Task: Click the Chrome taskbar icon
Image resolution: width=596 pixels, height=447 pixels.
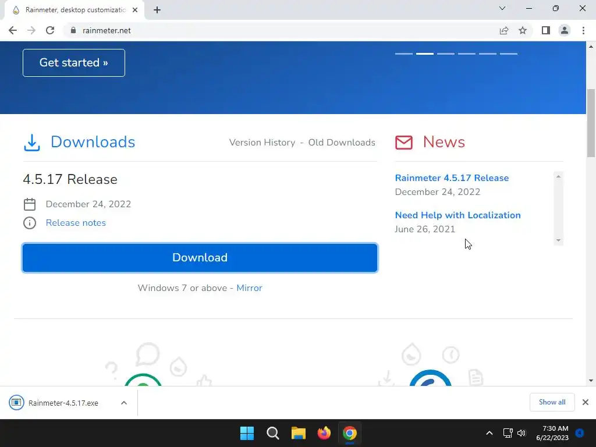Action: [350, 433]
